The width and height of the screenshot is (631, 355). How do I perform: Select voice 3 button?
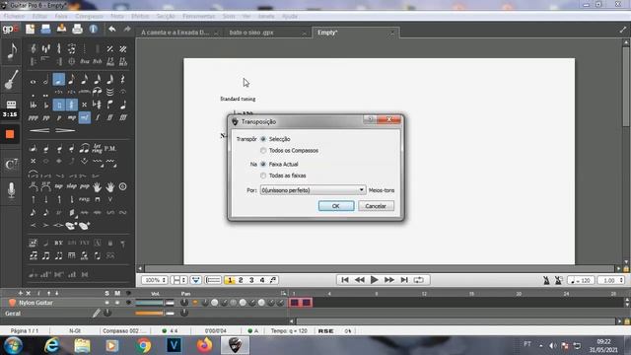pyautogui.click(x=251, y=280)
